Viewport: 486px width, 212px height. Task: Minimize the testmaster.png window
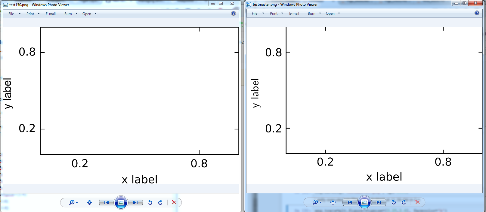(456, 3)
